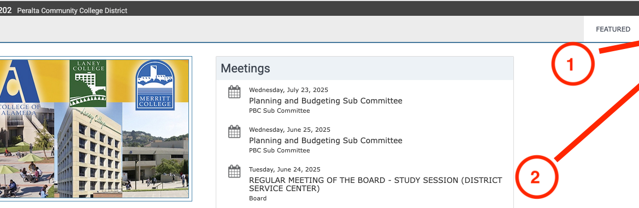Viewport: 639px width, 208px height.
Task: Open REGULAR MEETING OF THE BOARD study session
Action: [375, 185]
